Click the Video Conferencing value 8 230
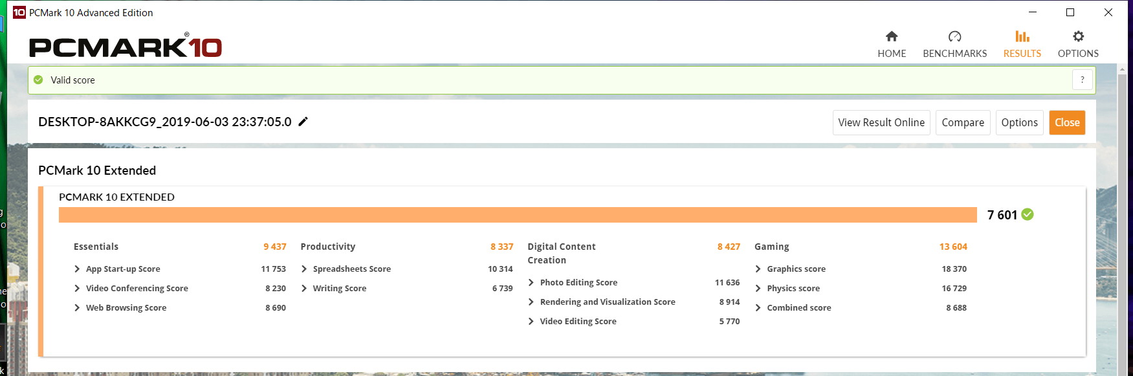Screen dimensions: 1133x376 tap(276, 289)
